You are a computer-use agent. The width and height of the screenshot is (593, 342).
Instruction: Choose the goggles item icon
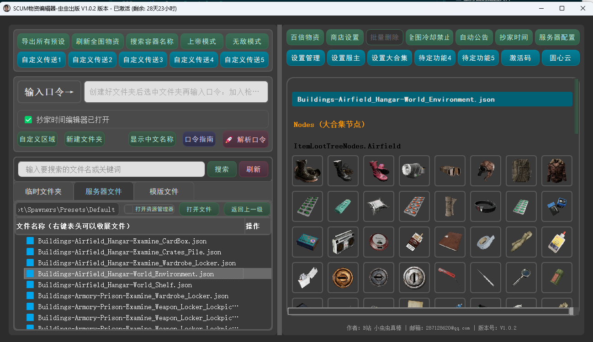450,171
